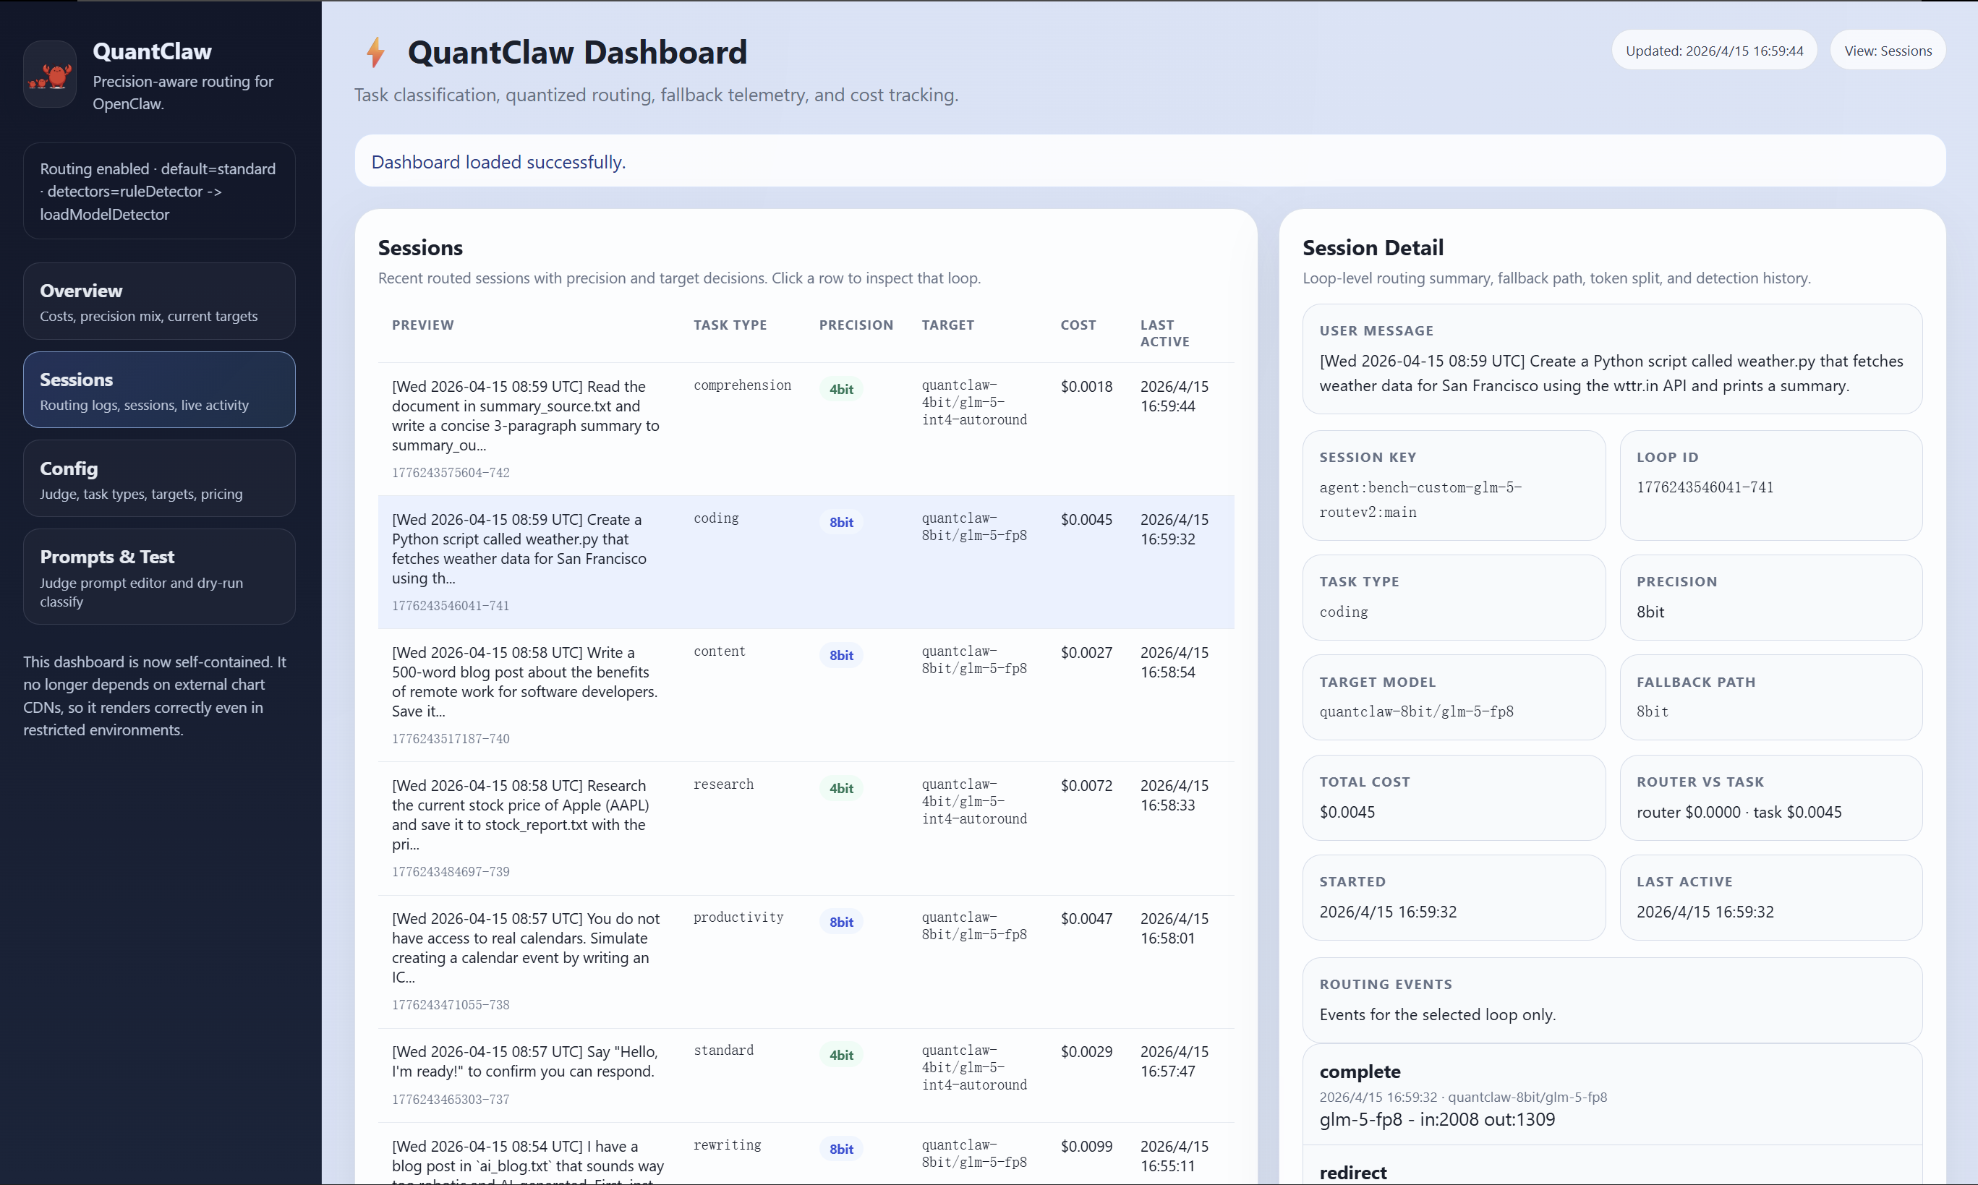The width and height of the screenshot is (1978, 1185).
Task: Click the lightning bolt dashboard icon
Action: 375,53
